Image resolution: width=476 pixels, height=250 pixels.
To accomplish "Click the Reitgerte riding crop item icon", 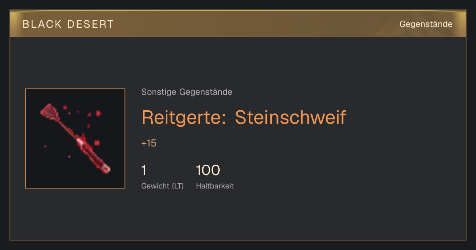I will point(75,138).
